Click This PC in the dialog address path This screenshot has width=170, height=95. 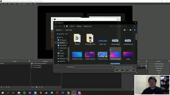tap(72, 26)
